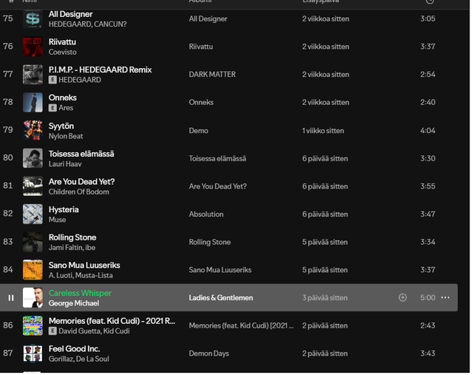Select green Careless Whisper title
The width and height of the screenshot is (473, 375).
tap(80, 293)
